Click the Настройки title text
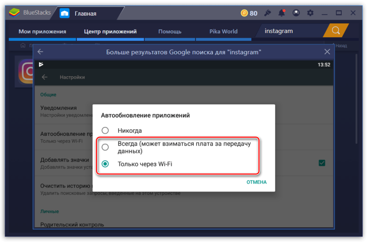Image resolution: width=368 pixels, height=242 pixels. [72, 77]
